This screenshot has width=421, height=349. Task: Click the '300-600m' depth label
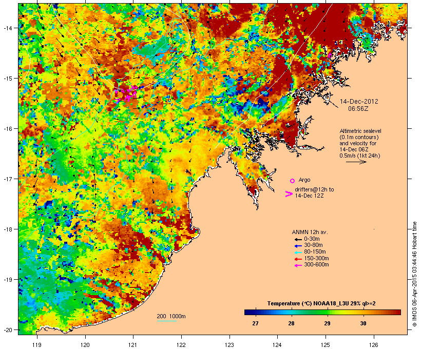point(316,265)
